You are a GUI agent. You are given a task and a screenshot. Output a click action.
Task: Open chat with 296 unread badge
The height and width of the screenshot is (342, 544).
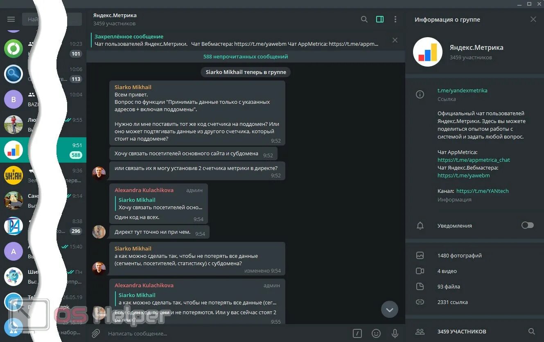[43, 226]
